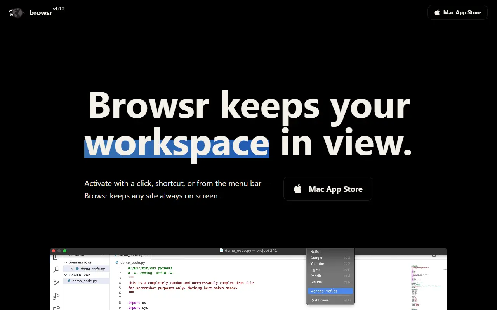The height and width of the screenshot is (310, 497).
Task: Open Source Control in the VS Code activity bar
Action: [56, 283]
